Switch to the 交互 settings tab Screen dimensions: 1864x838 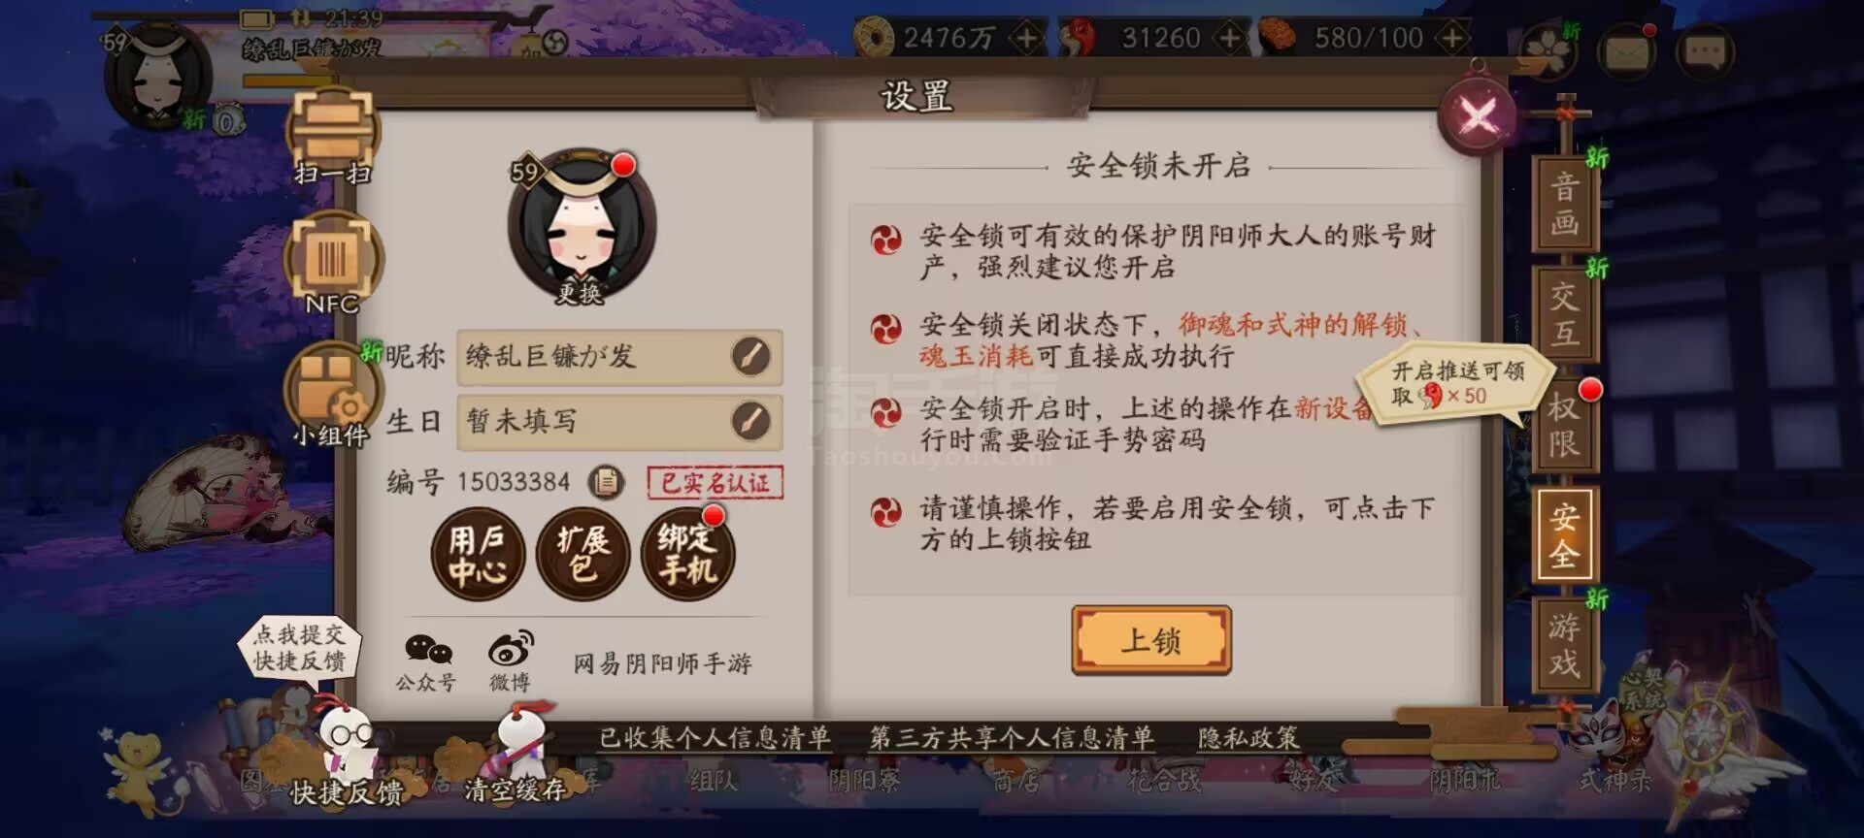[x=1564, y=314]
